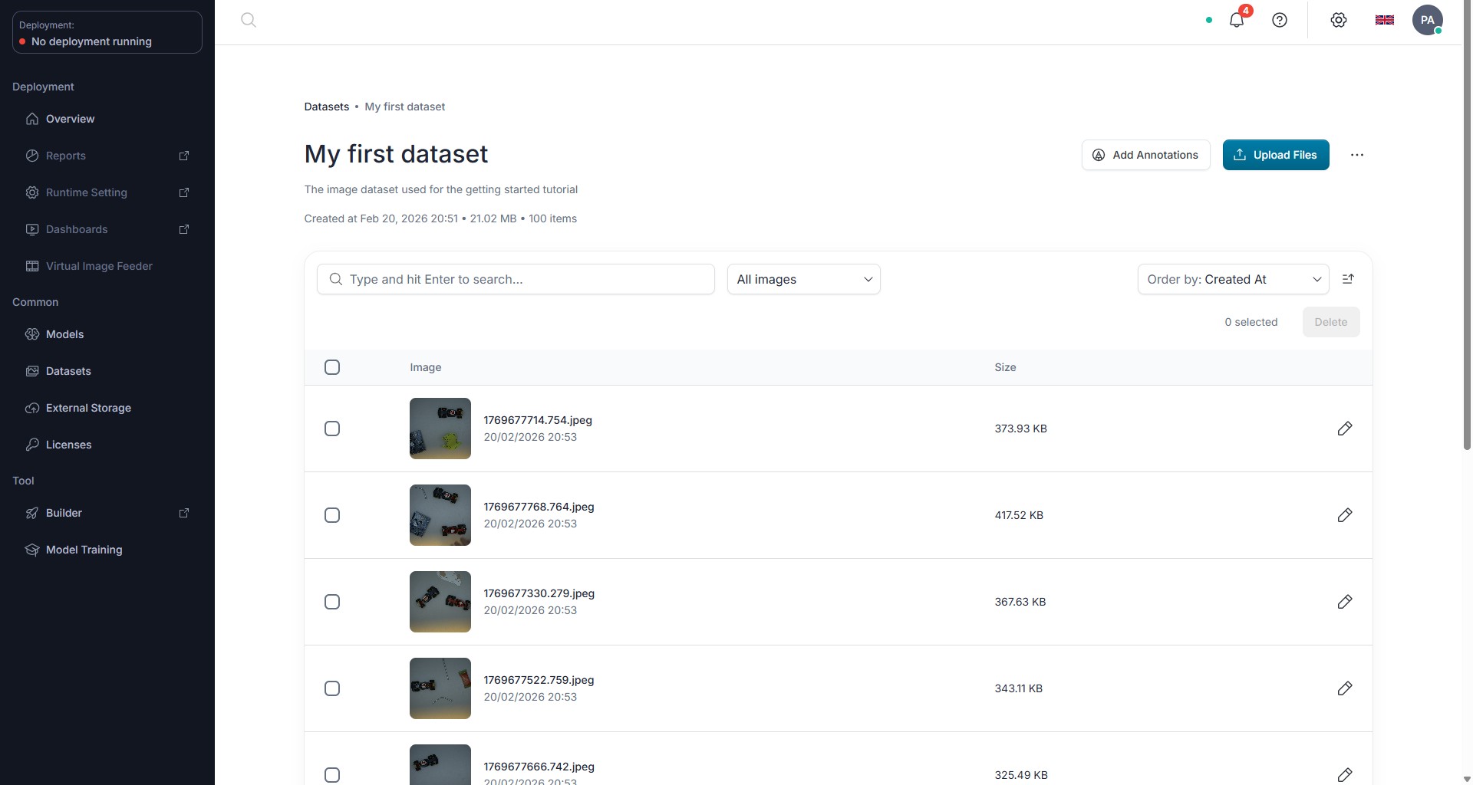The width and height of the screenshot is (1473, 785).
Task: Check the box for 1769677666.742.jpeg
Action: 332,775
